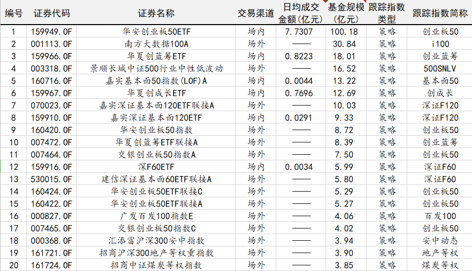This screenshot has width=472, height=271.
Task: Select the 华安创业板50ETF name cell
Action: click(x=156, y=32)
